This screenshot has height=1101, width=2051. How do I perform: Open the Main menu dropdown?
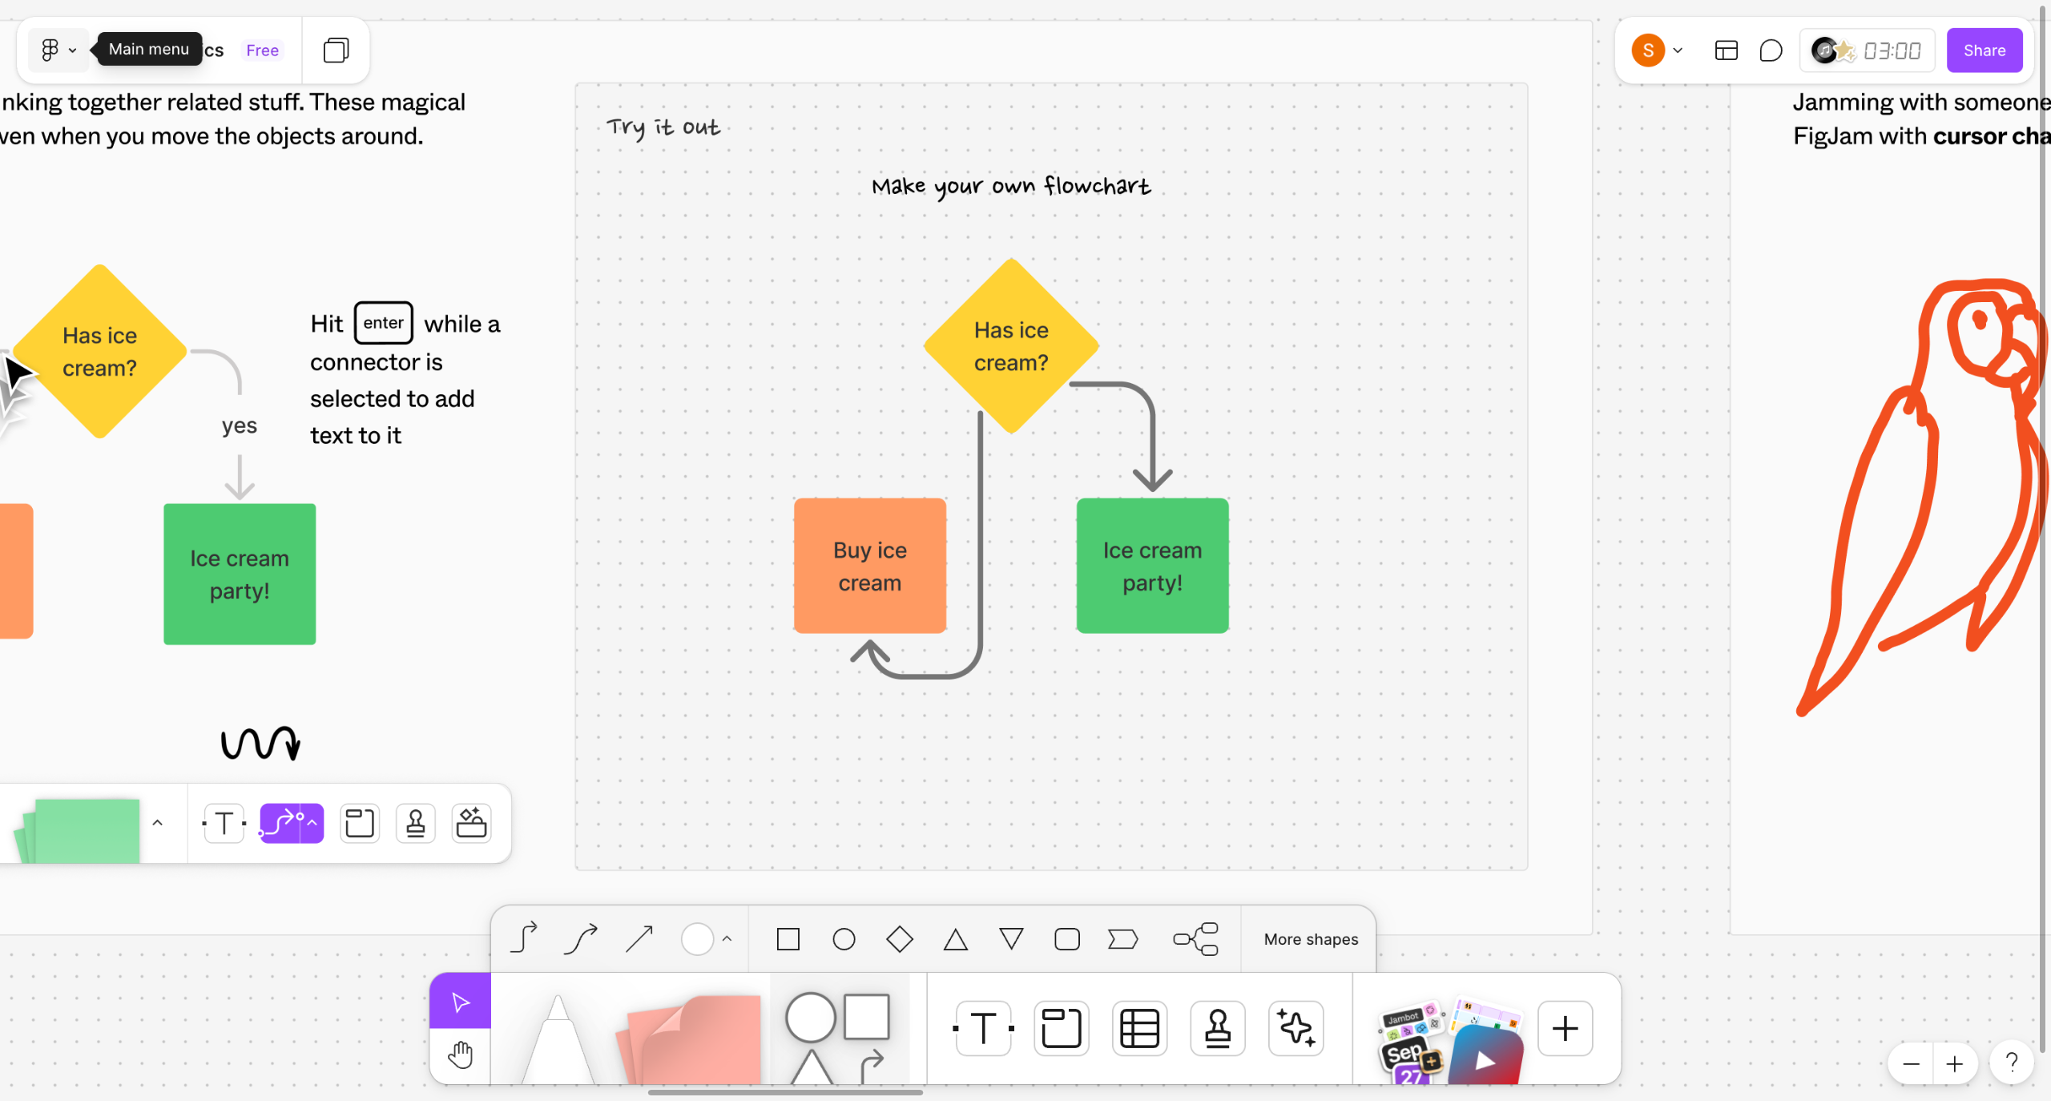[x=58, y=50]
